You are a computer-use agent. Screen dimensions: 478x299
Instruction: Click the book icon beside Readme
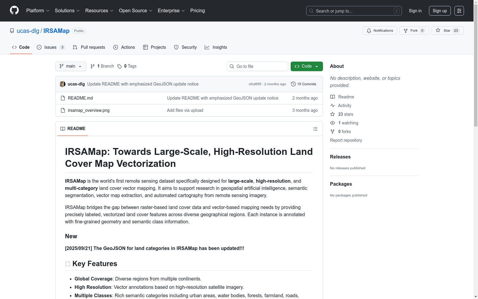click(x=333, y=97)
